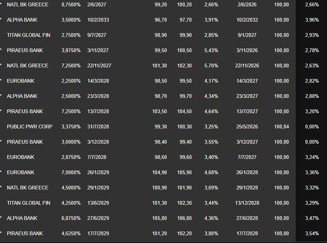Select TITAN GLOBAL FIN maturing 13/6/2029
Image resolution: width=327 pixels, height=243 pixels.
[x=29, y=202]
